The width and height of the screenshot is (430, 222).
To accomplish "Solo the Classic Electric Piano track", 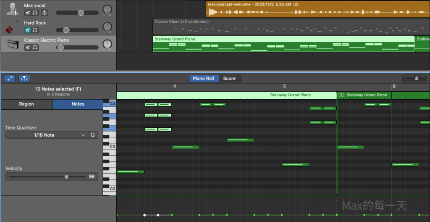I will point(35,47).
